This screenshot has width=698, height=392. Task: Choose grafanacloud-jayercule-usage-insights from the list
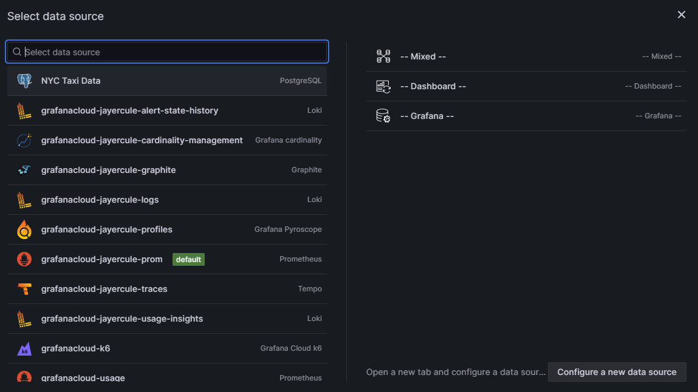(122, 319)
